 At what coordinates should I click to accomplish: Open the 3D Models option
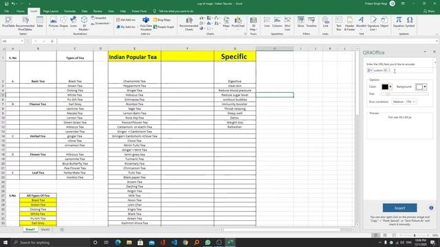pyautogui.click(x=84, y=23)
